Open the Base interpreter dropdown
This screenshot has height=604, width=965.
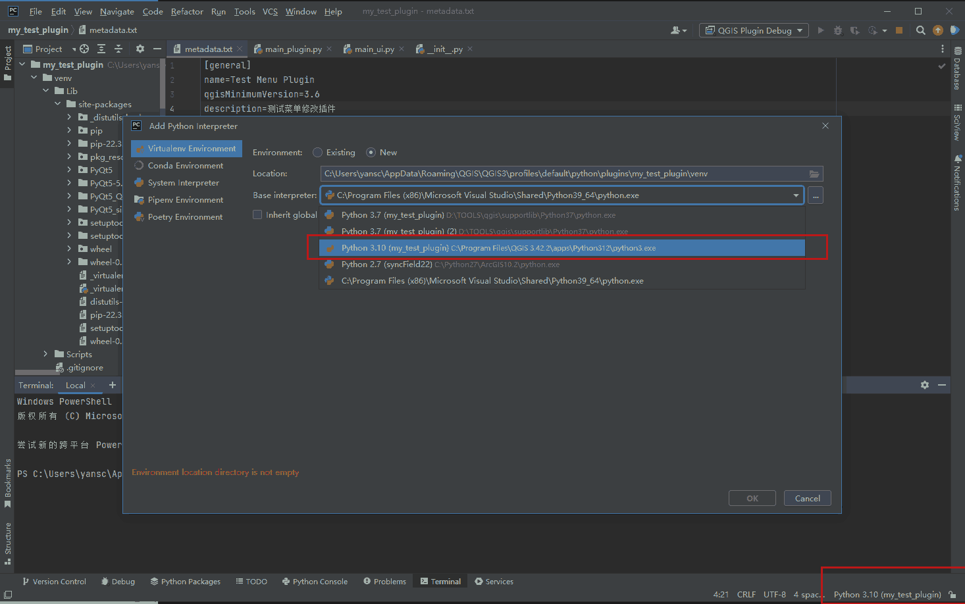point(796,195)
